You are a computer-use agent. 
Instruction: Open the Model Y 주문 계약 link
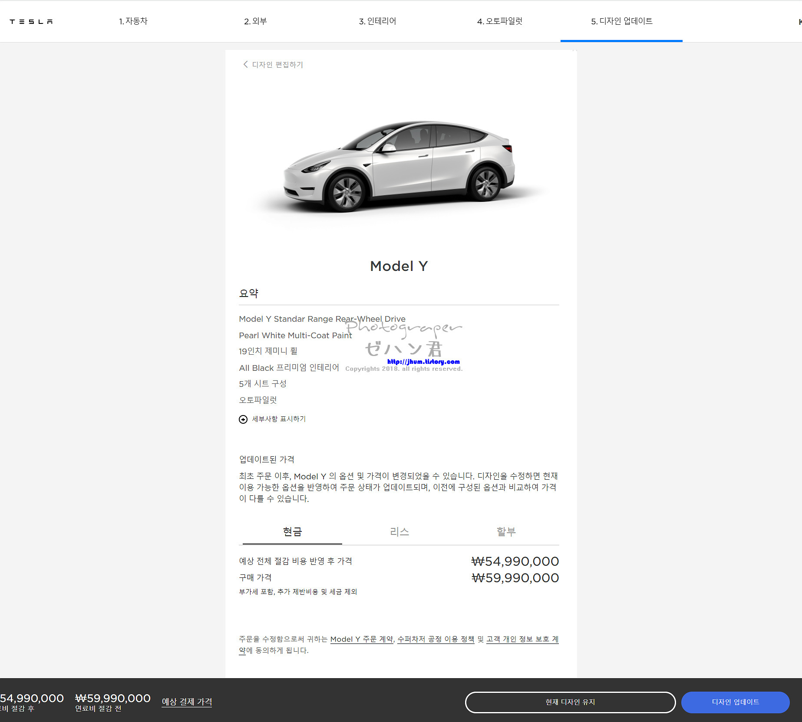pos(362,639)
